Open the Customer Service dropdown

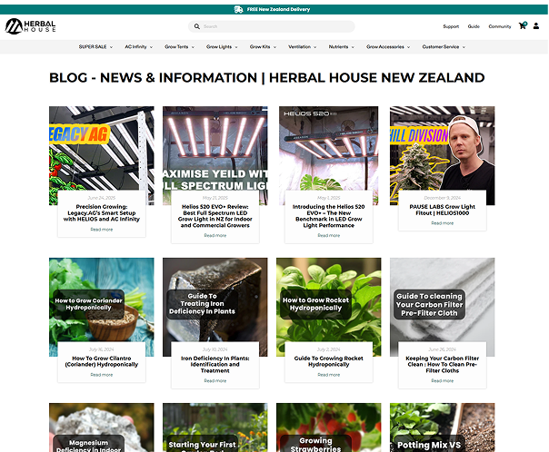(x=443, y=46)
